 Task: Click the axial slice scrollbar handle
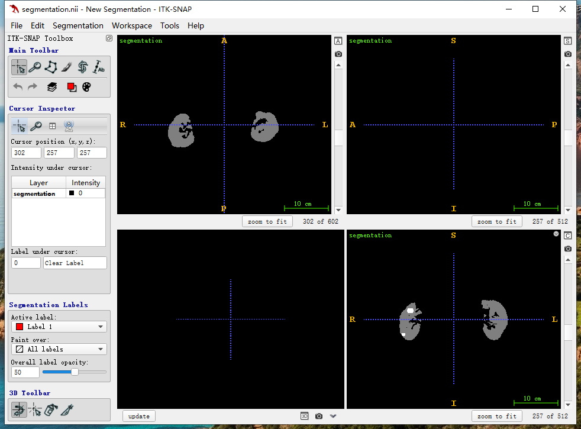coord(338,137)
